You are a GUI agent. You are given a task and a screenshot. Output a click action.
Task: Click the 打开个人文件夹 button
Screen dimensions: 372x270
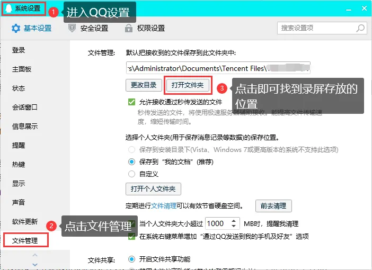click(153, 189)
